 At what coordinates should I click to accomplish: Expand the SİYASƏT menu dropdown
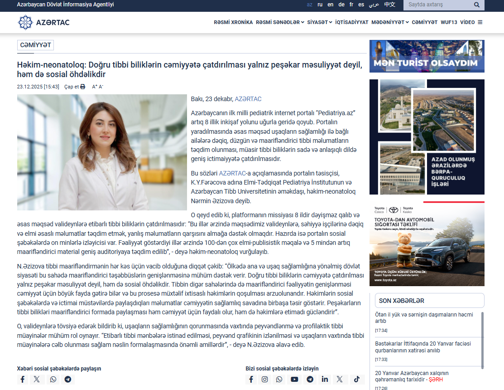tap(319, 22)
